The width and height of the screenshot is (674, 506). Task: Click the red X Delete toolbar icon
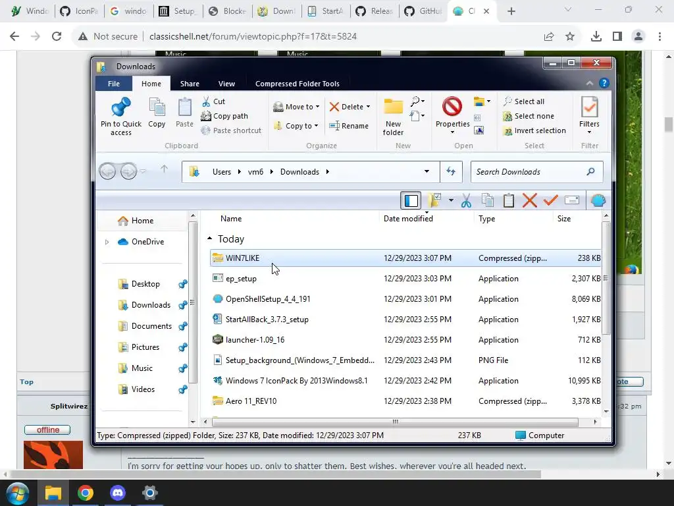click(x=530, y=200)
